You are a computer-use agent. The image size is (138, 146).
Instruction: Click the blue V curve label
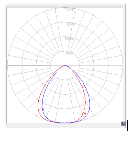[43, 109]
